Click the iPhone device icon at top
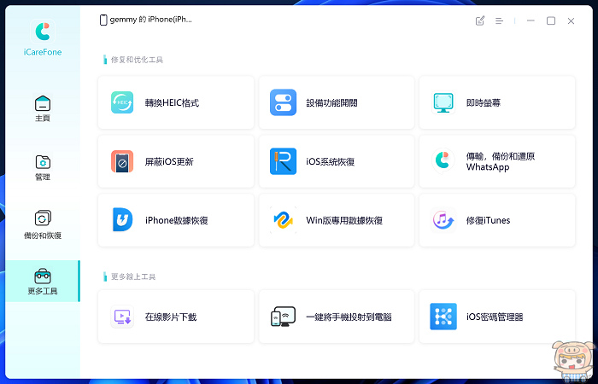Viewport: 598px width, 384px height. [103, 20]
